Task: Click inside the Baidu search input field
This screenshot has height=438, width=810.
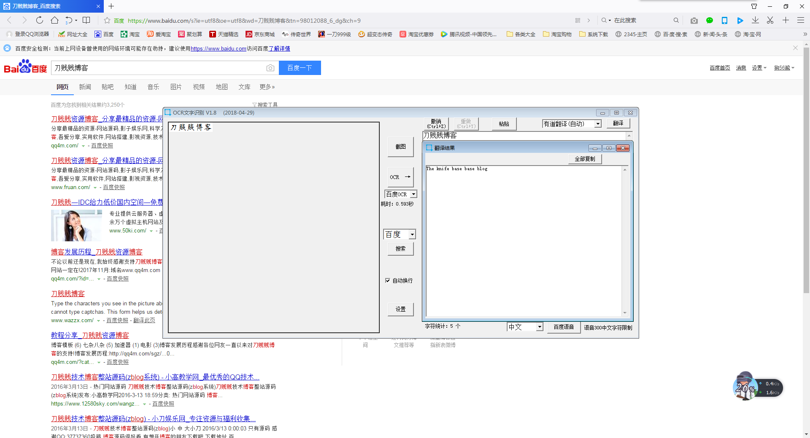Action: pyautogui.click(x=158, y=68)
